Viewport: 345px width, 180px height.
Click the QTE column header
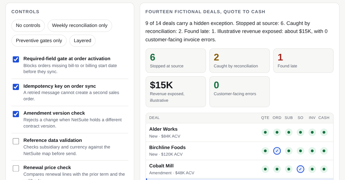coord(265,118)
